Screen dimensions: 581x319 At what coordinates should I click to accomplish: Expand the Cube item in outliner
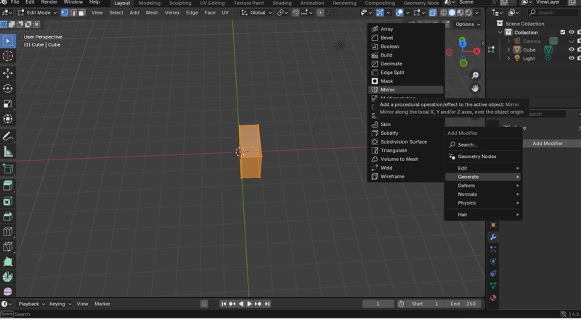(x=509, y=50)
